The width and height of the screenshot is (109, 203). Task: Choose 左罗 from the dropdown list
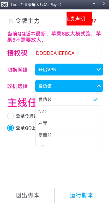point(69,123)
